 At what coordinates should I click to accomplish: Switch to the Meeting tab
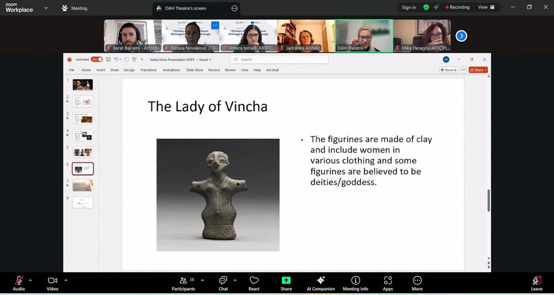[x=74, y=8]
